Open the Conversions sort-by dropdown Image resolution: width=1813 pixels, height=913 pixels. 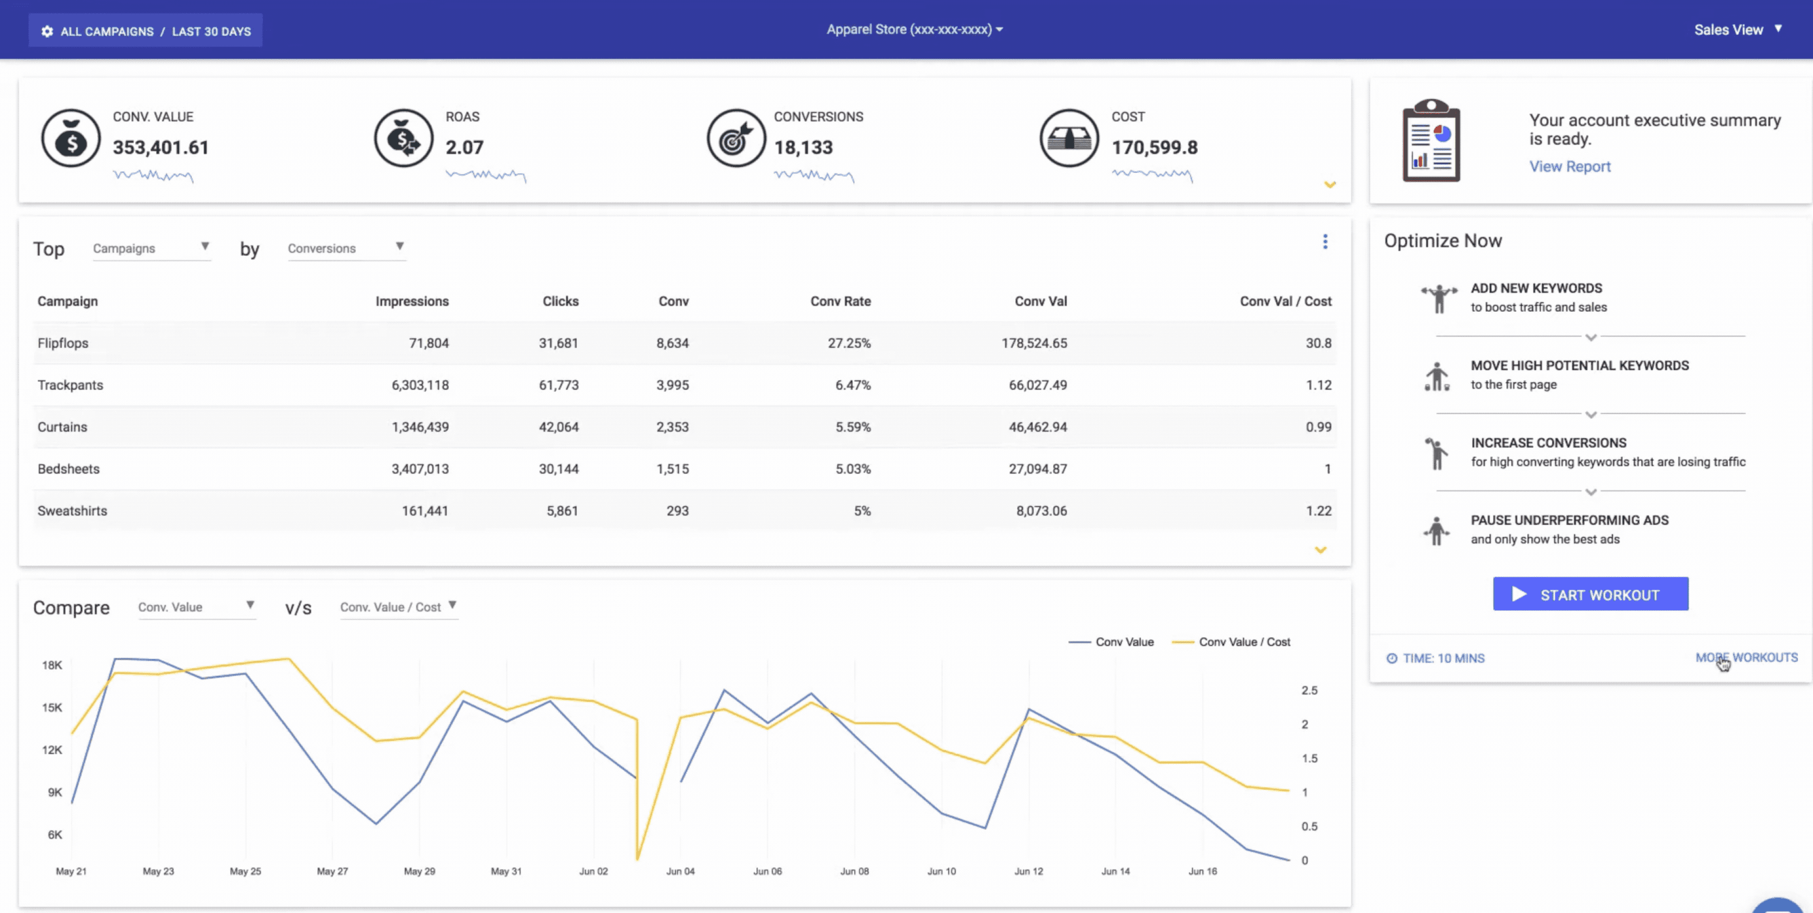tap(346, 248)
